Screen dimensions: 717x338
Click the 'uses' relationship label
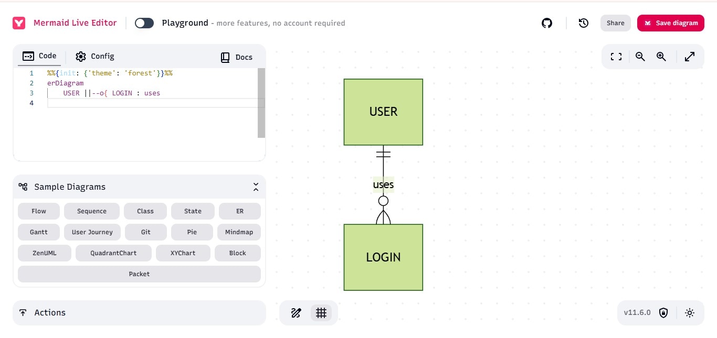383,185
